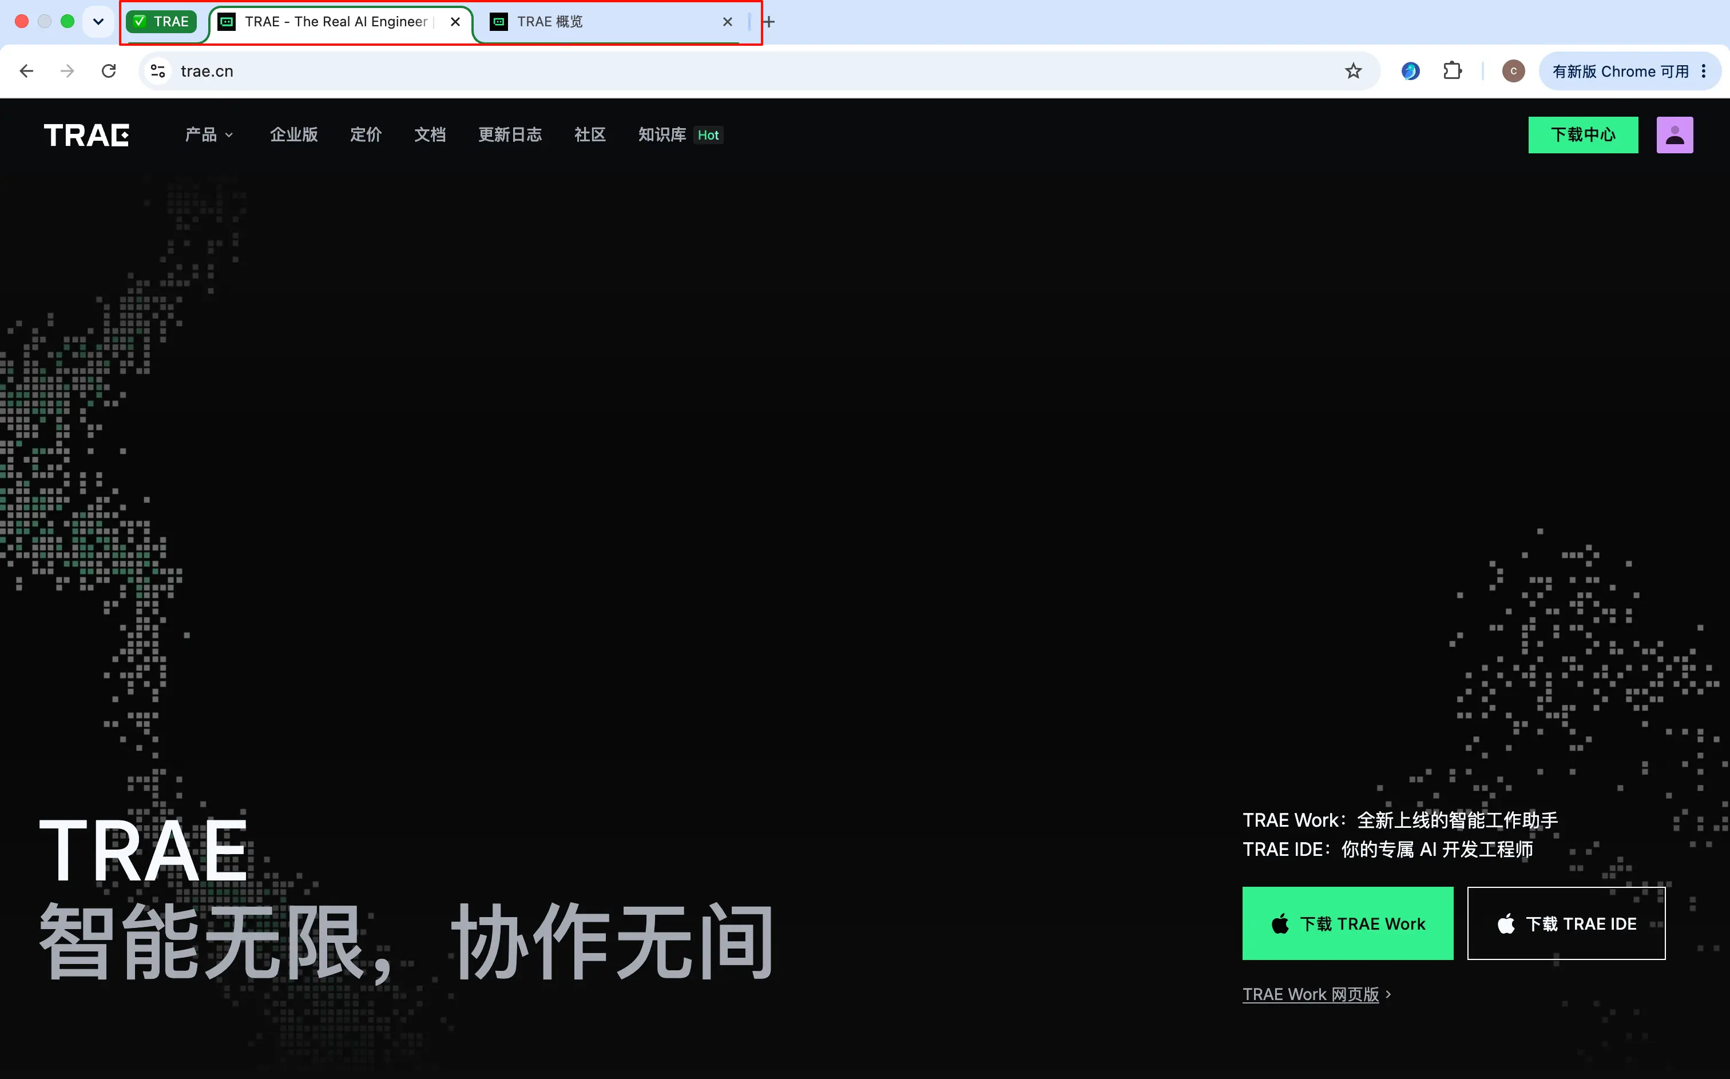Collapse the green TRAE tab group label
The image size is (1730, 1079).
tap(162, 21)
